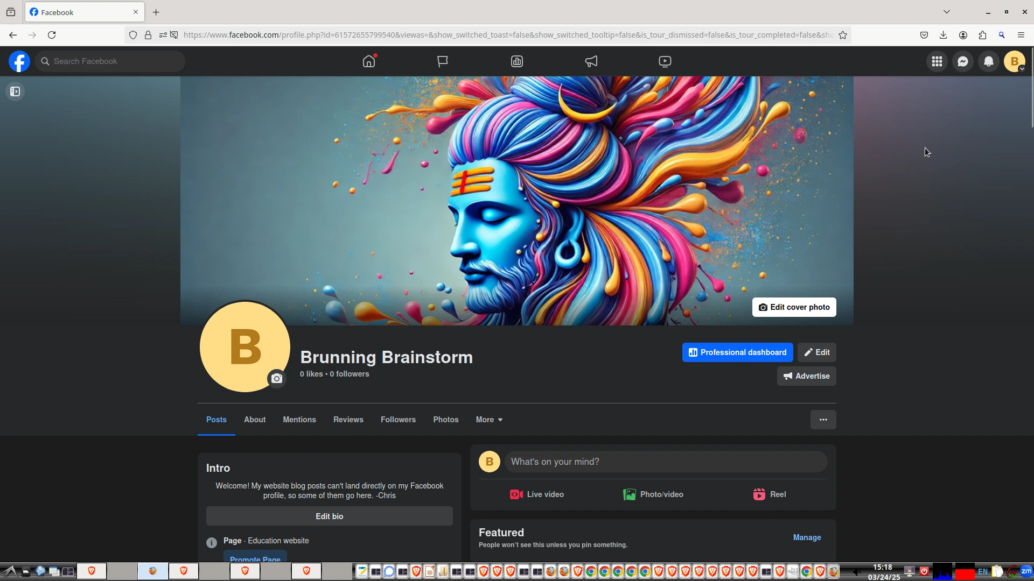Open the Professional dashboard chart icon in top nav

tap(517, 61)
